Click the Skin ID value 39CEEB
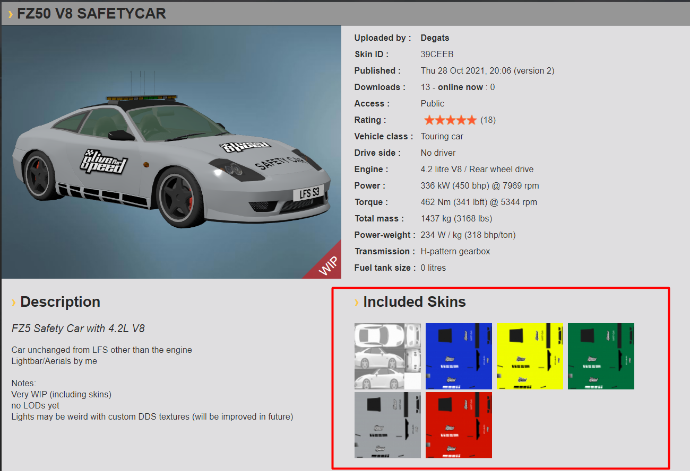Screen dimensions: 690x471 437,55
